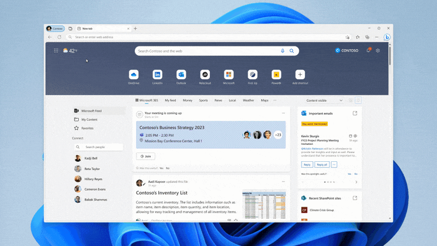Open the Microsoft shortcut tile
437x246 pixels.
(x=228, y=74)
